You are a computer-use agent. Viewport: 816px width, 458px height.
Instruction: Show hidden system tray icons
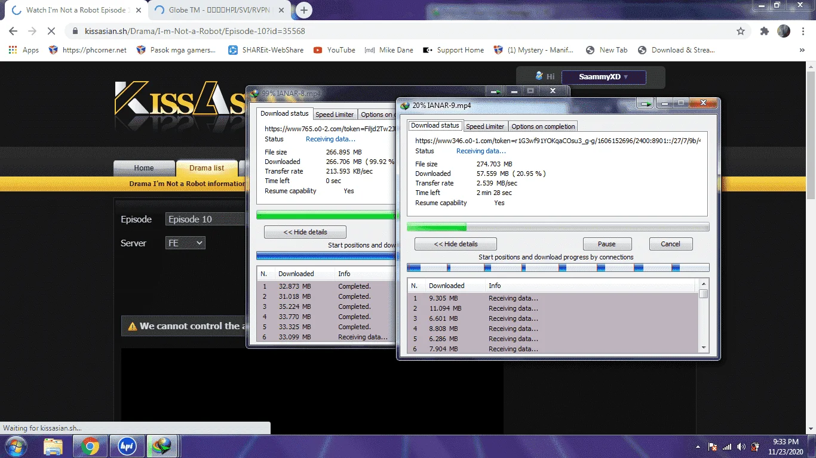(x=698, y=447)
